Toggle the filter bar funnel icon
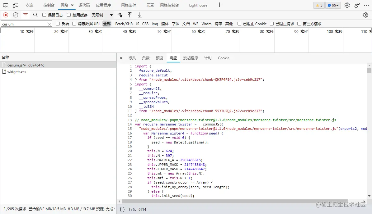 [x=26, y=15]
